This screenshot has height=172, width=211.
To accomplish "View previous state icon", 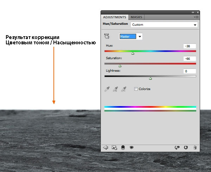I will click(177, 147).
